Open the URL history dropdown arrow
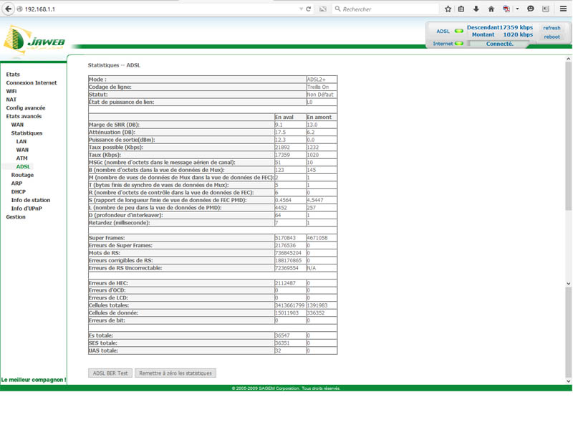Image resolution: width=573 pixels, height=430 pixels. click(x=301, y=9)
